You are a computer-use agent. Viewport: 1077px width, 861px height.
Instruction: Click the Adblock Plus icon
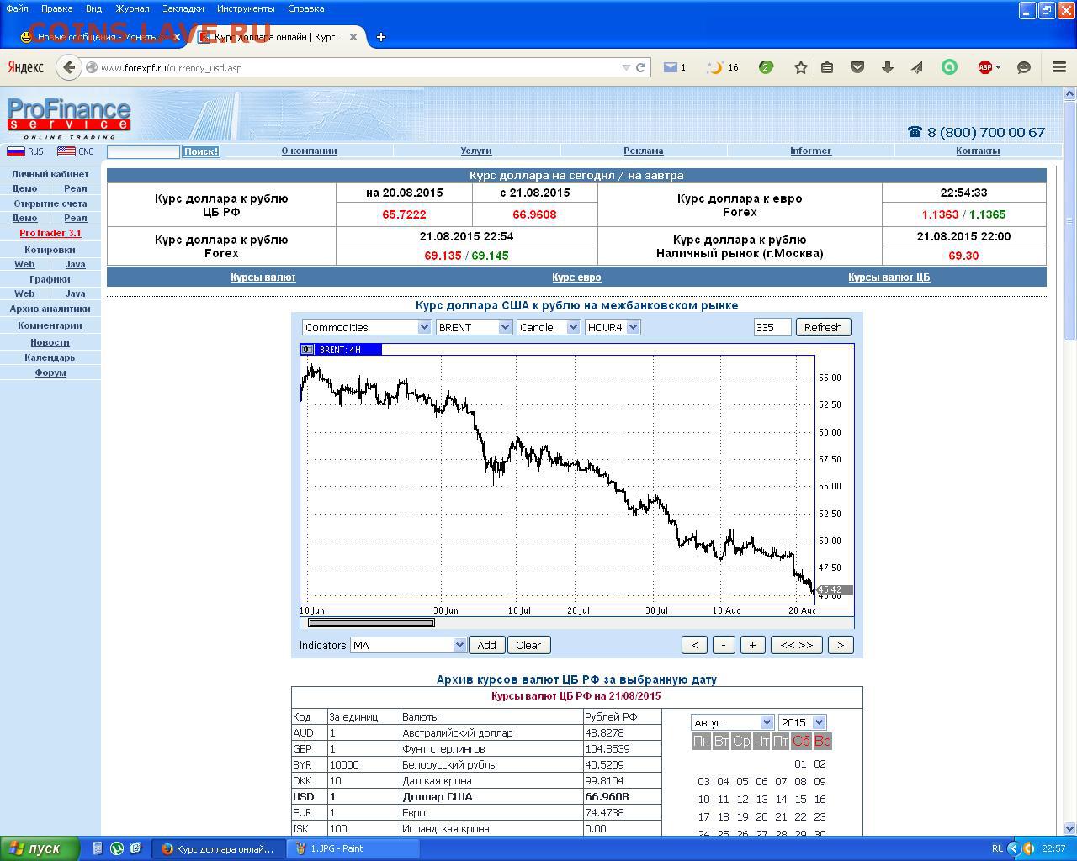tap(984, 67)
